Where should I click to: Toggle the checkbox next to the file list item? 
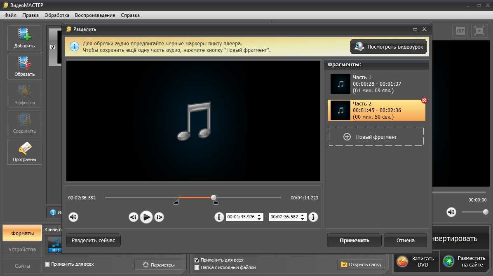52,47
